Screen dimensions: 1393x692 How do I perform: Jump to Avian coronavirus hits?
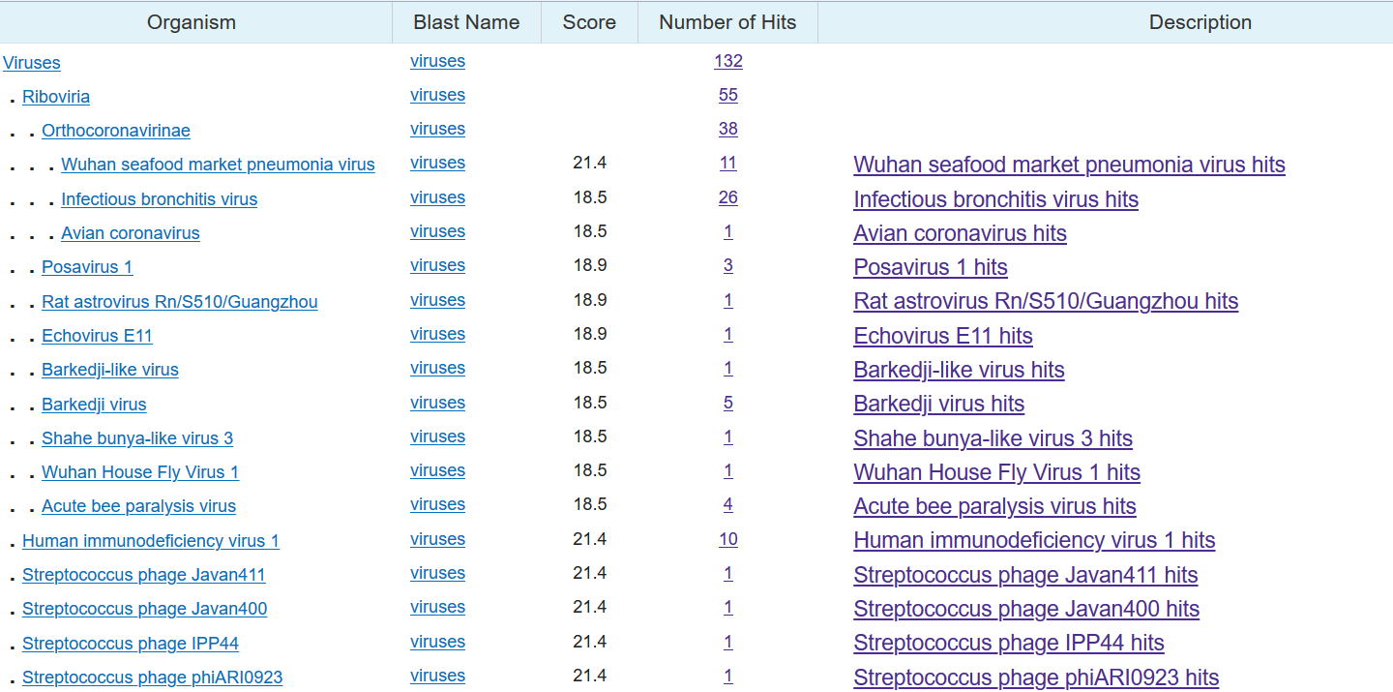pos(960,233)
